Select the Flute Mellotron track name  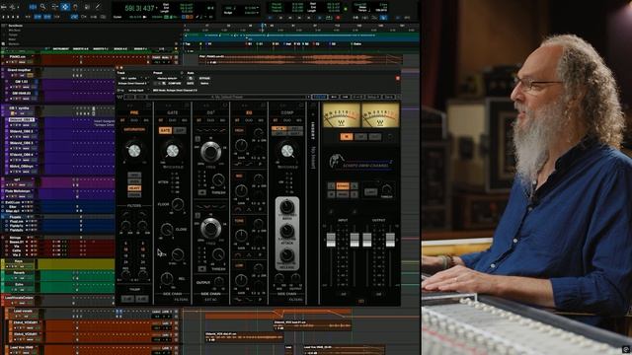(x=18, y=191)
